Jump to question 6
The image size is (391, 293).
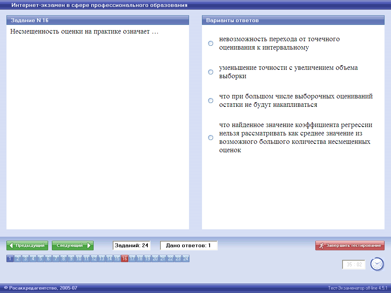48,259
